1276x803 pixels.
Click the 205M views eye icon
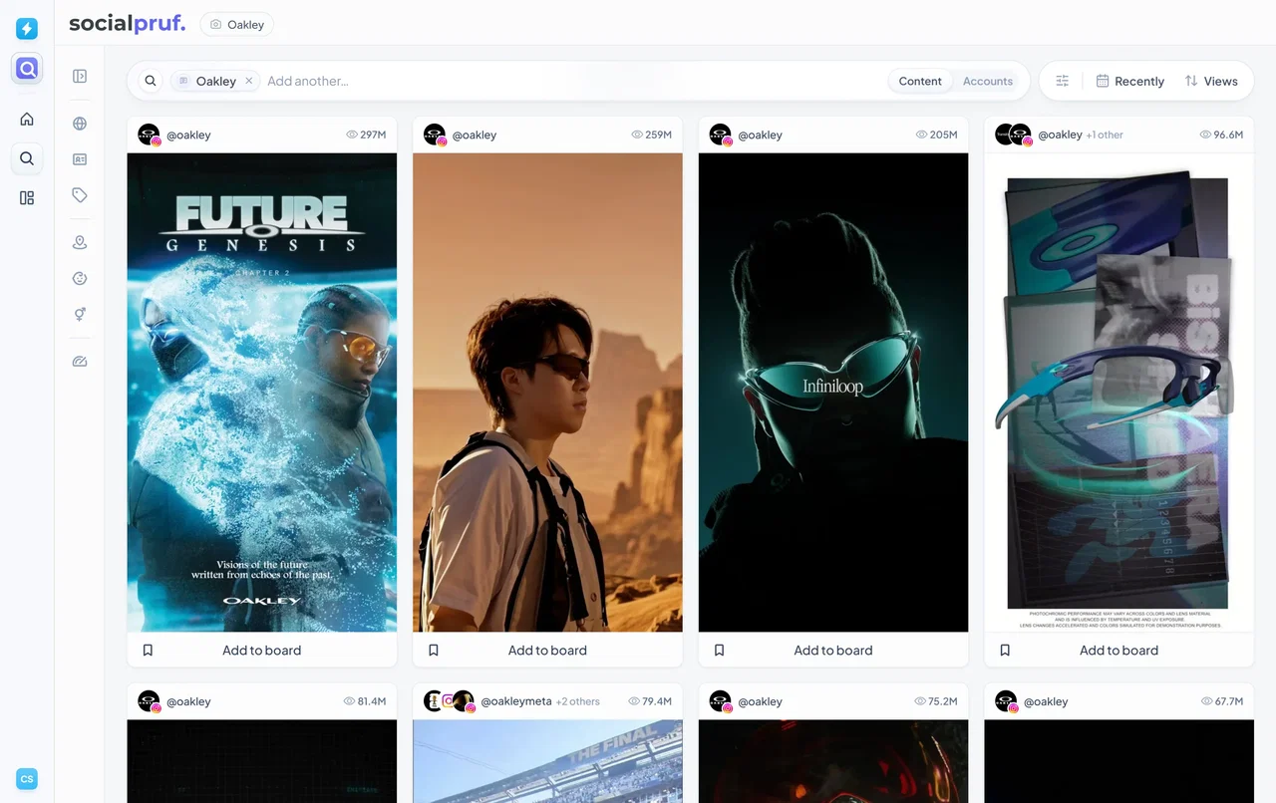[x=921, y=134]
